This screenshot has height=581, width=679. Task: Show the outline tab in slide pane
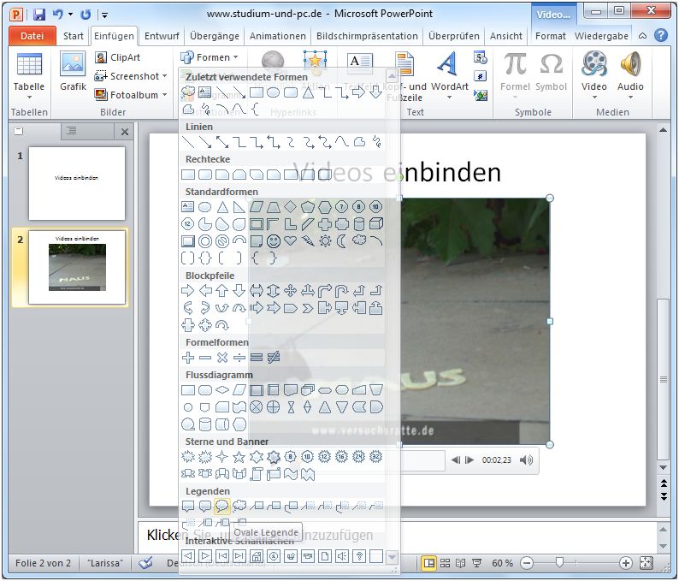[x=72, y=130]
